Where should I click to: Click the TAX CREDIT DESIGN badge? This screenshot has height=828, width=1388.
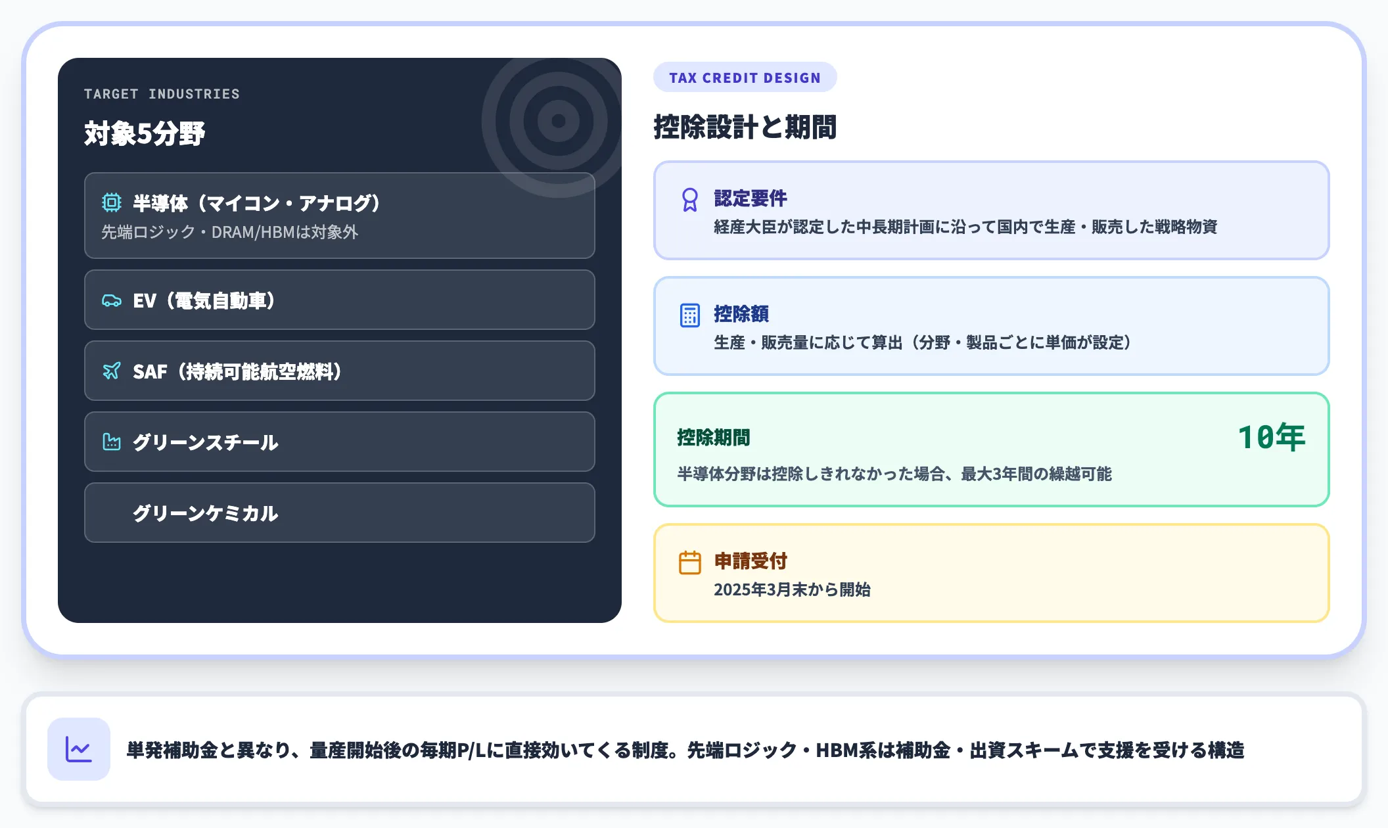pos(745,78)
